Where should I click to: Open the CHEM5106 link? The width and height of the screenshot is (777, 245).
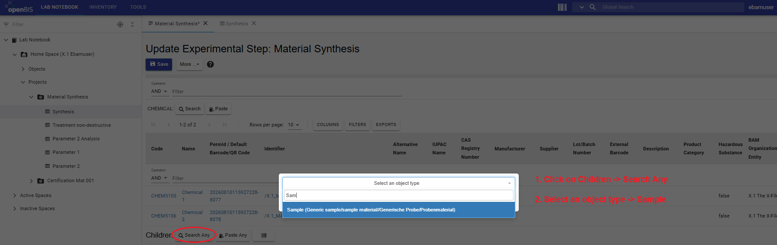click(x=163, y=216)
